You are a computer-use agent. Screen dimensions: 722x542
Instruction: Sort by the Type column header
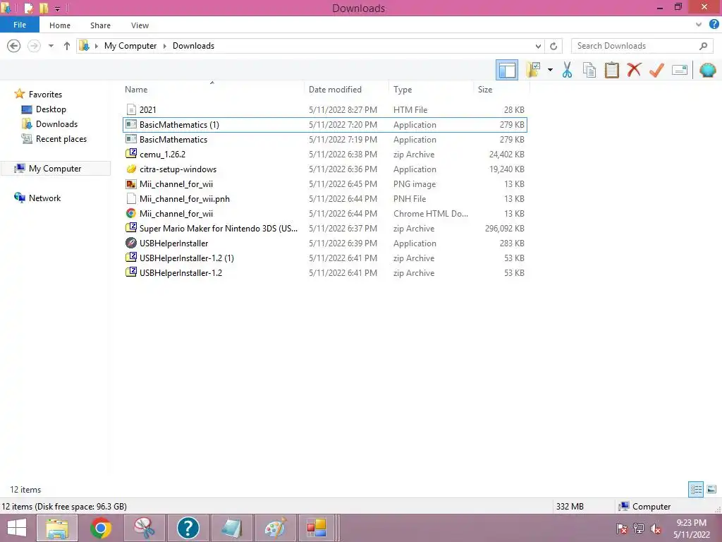point(431,90)
